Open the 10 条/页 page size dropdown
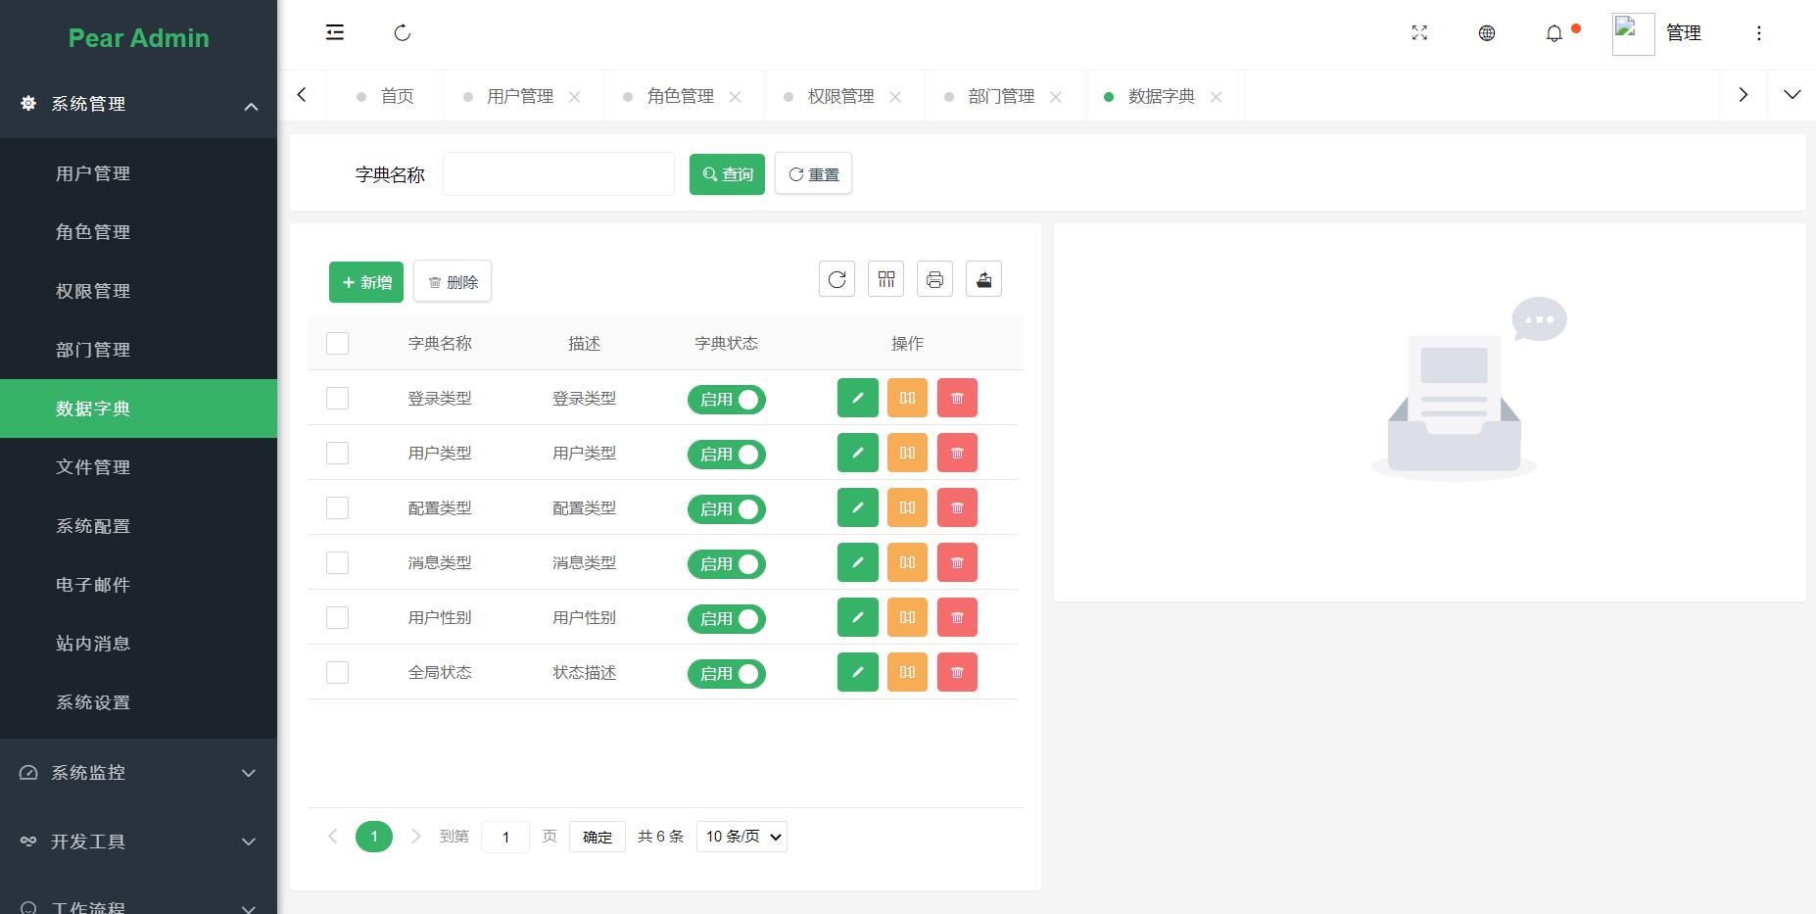The height and width of the screenshot is (914, 1816). 741,837
